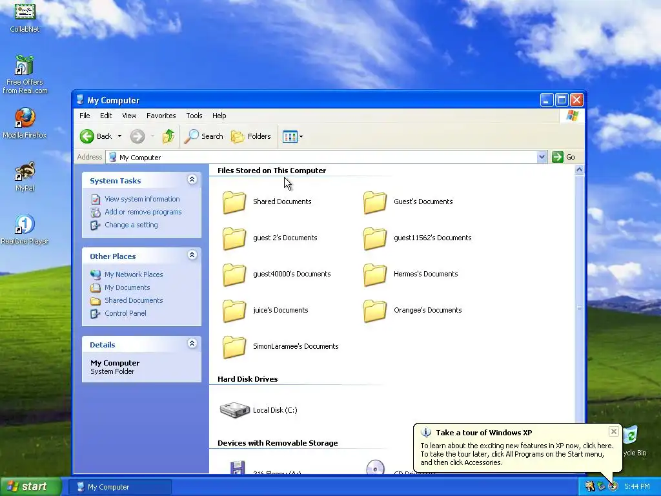Collapse the Details panel
Screen dimensions: 661x496
[192, 344]
